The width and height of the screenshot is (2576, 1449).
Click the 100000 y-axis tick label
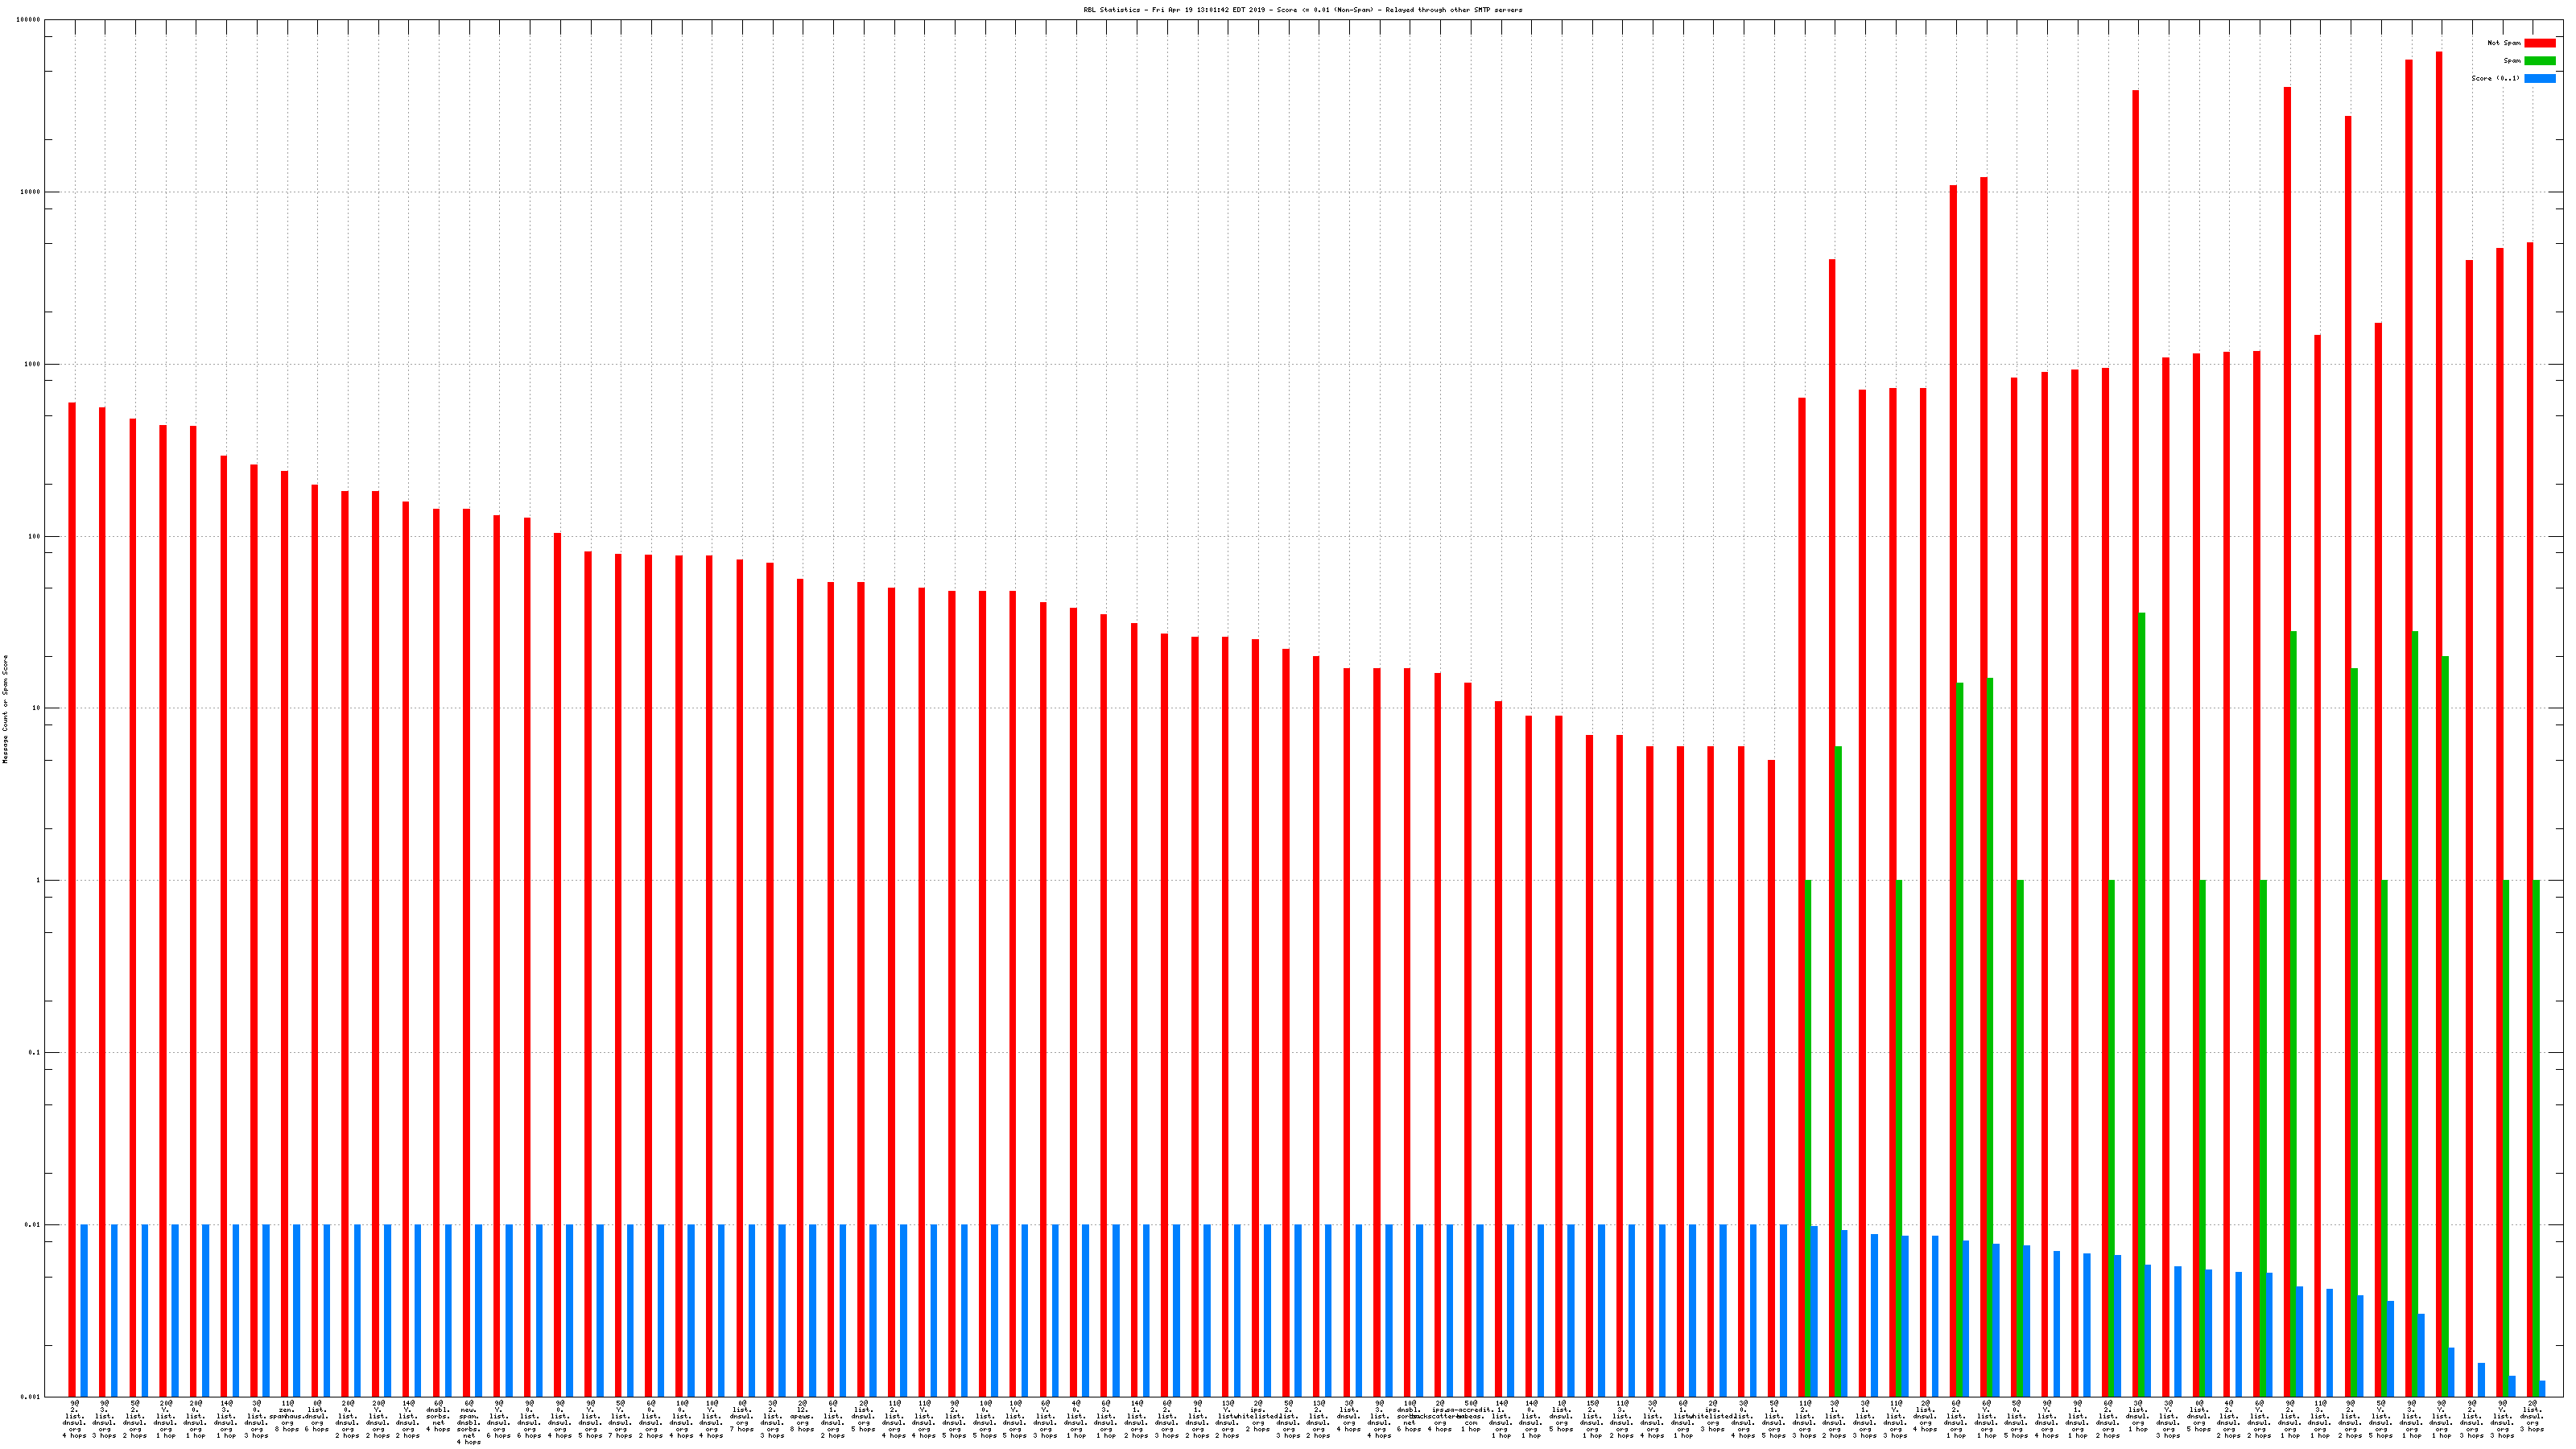pyautogui.click(x=29, y=20)
